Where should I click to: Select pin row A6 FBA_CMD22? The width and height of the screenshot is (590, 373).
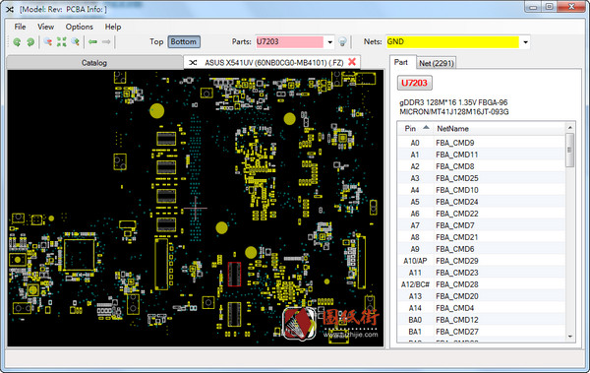481,214
